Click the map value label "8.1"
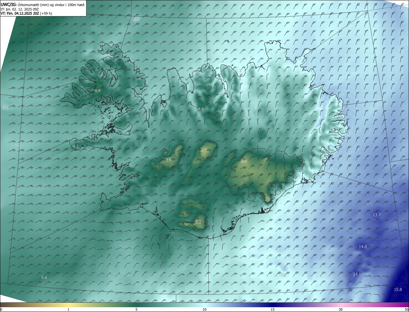 (5, 108)
